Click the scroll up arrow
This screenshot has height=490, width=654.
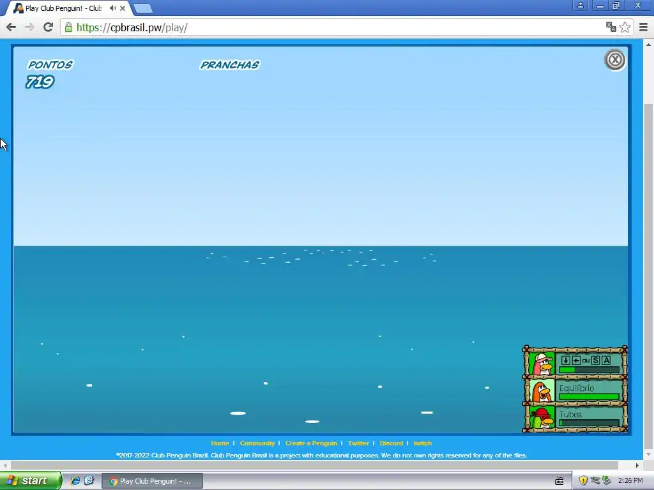pyautogui.click(x=648, y=44)
